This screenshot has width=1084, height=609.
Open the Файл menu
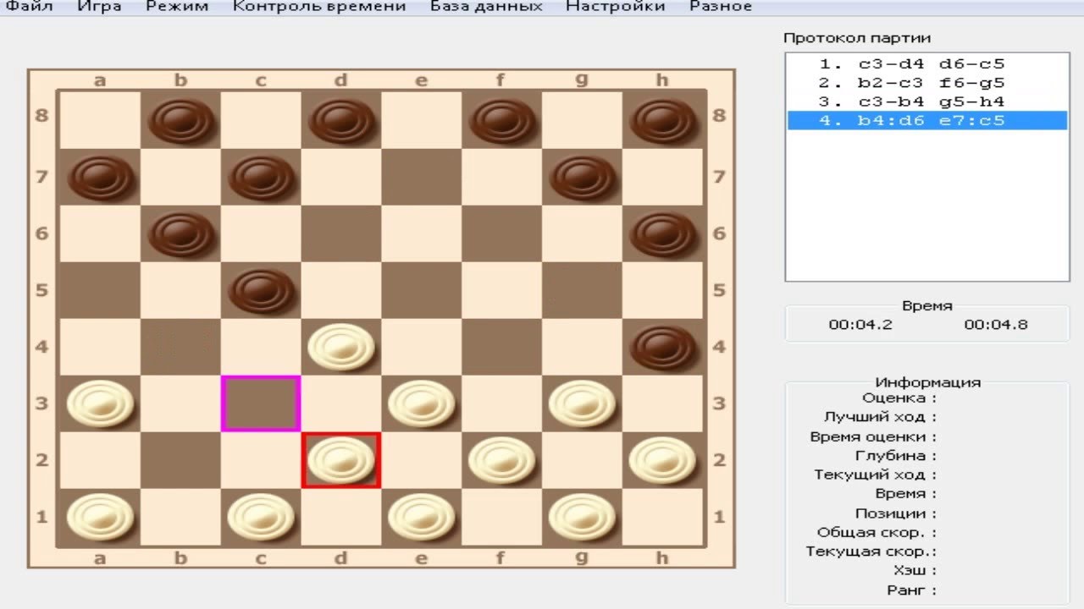pos(29,7)
